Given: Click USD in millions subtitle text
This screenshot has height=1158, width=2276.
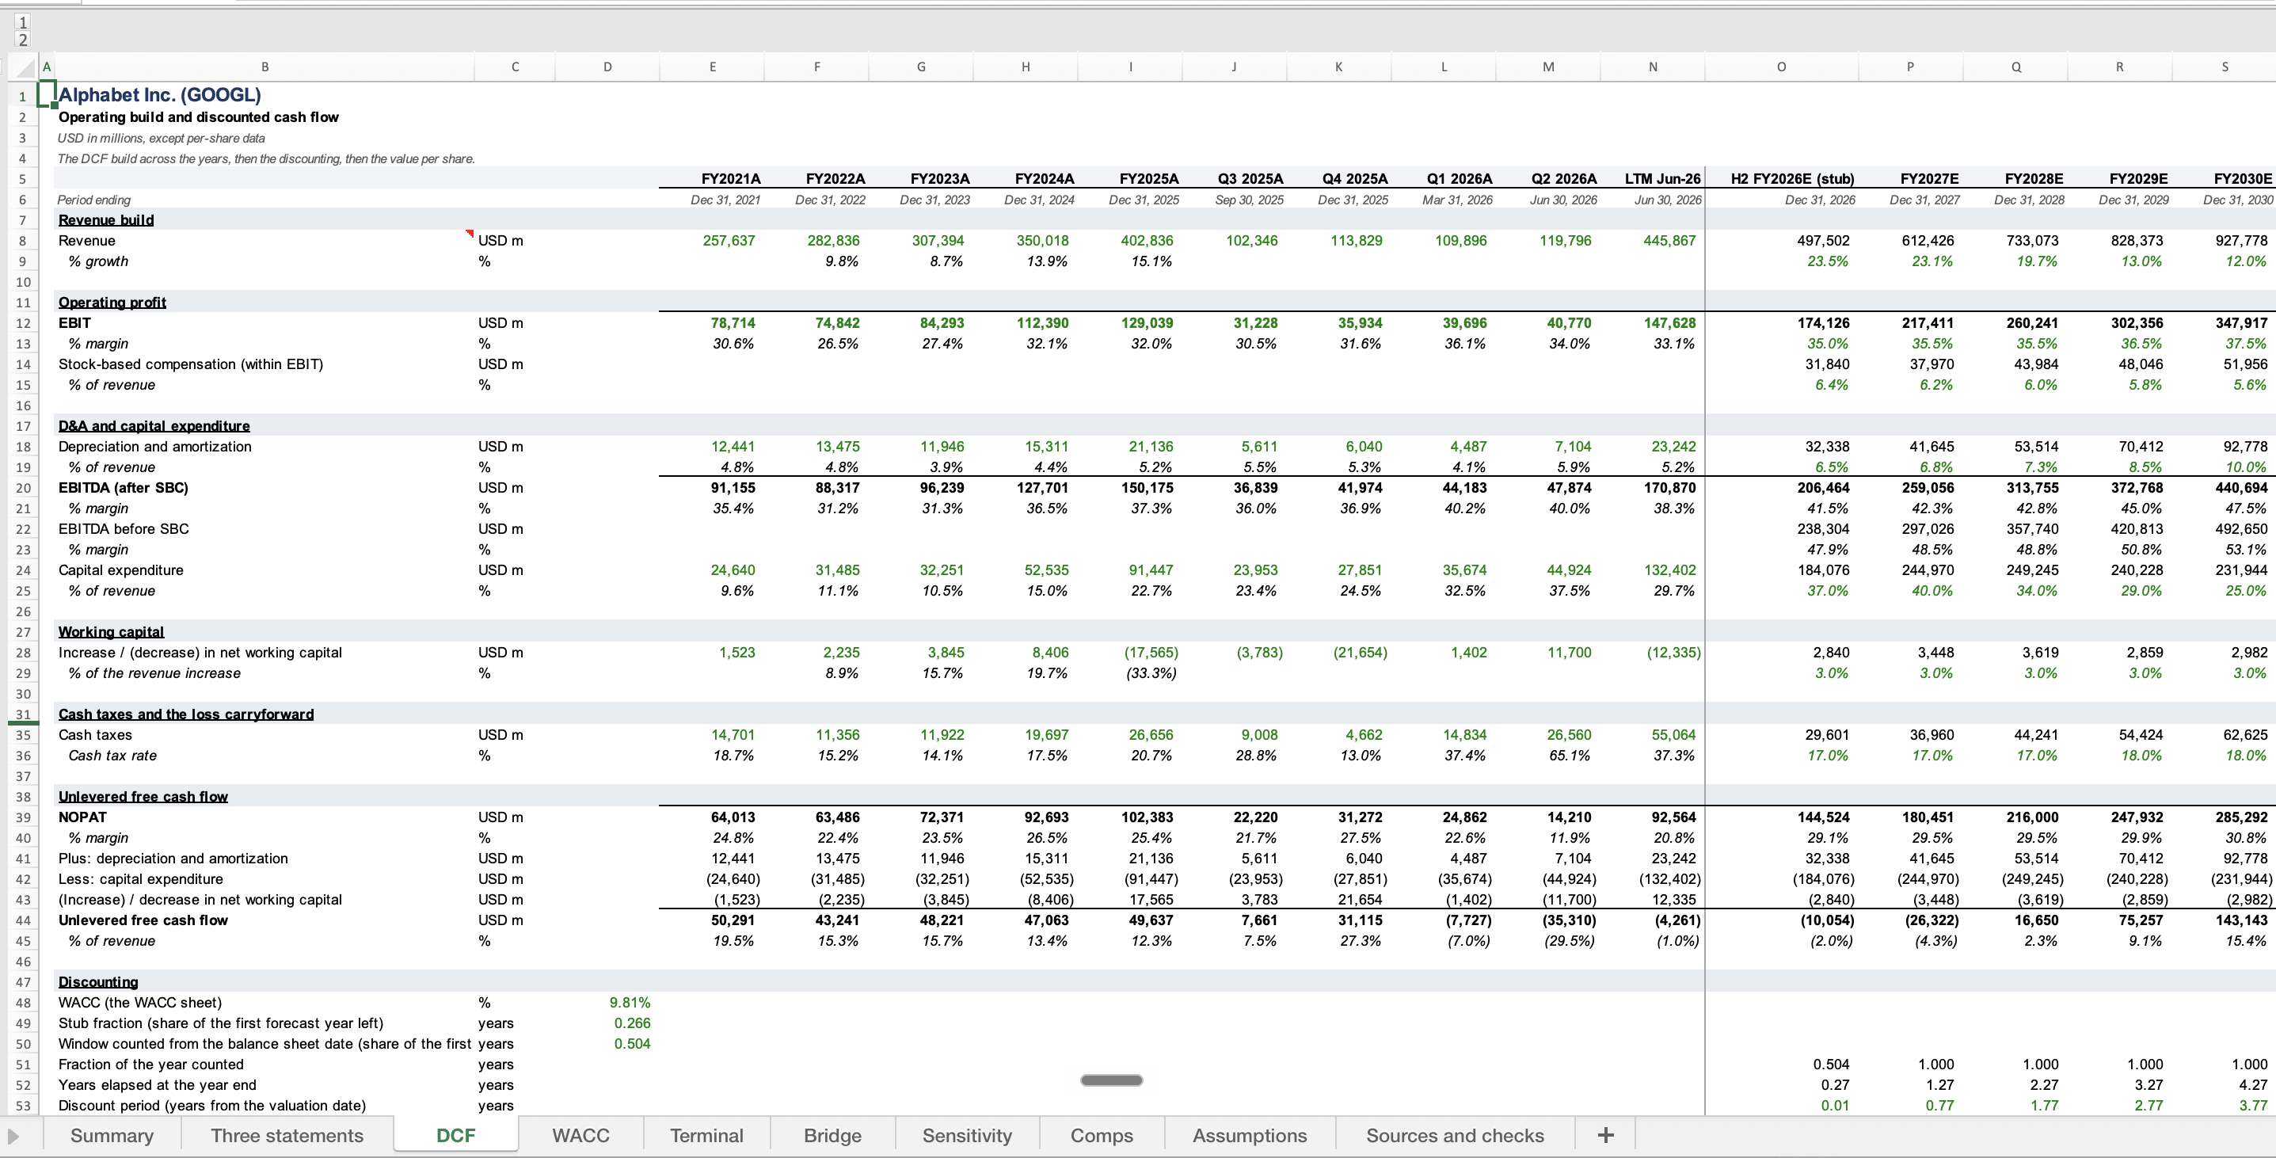Looking at the screenshot, I should [162, 138].
